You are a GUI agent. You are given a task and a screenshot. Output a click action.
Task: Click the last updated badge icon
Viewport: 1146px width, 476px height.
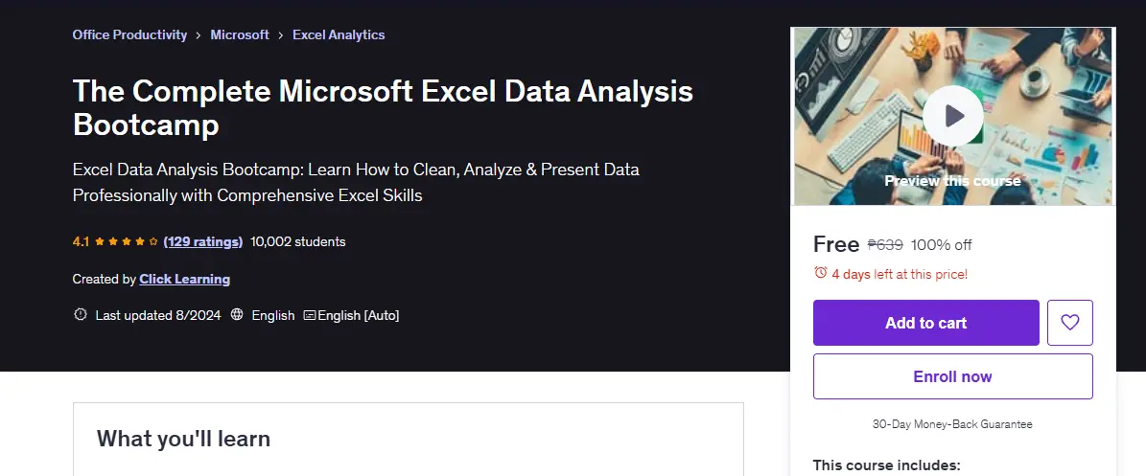81,315
